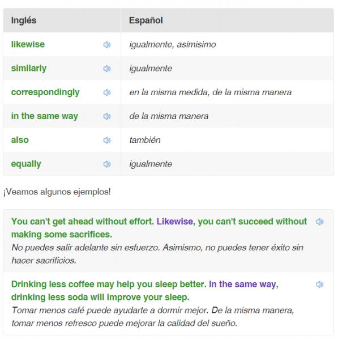Image resolution: width=338 pixels, height=340 pixels.
Task: Select the word correspondingly in the table
Action: coord(45,92)
